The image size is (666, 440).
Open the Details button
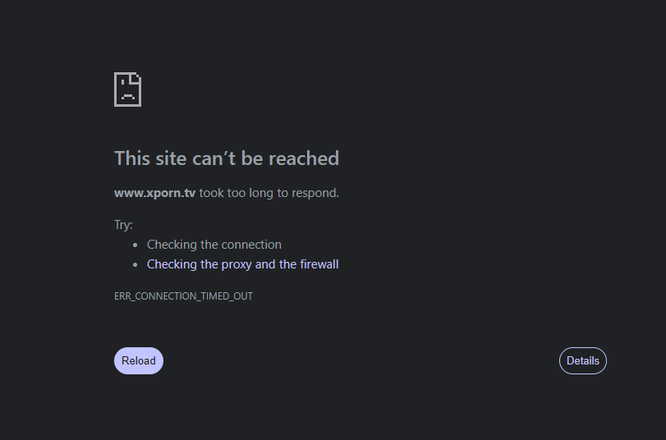pos(583,360)
